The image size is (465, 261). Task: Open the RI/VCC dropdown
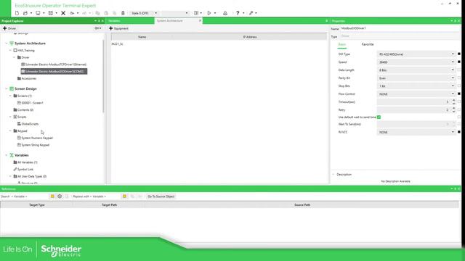click(416, 132)
